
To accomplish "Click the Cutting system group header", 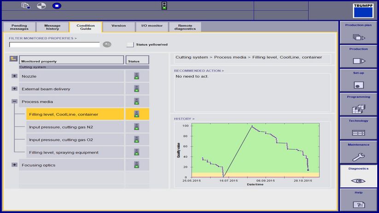I will coord(84,67).
